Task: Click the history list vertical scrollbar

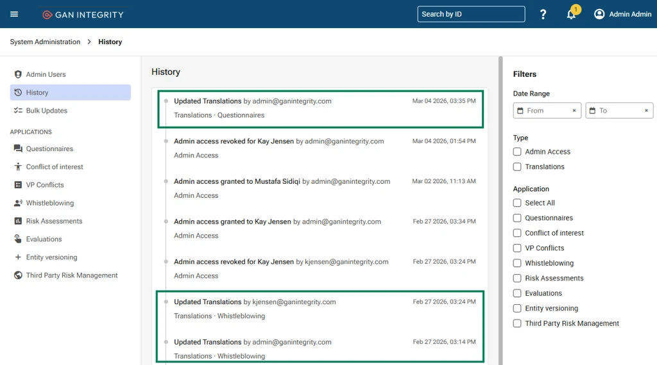Action: (x=500, y=211)
